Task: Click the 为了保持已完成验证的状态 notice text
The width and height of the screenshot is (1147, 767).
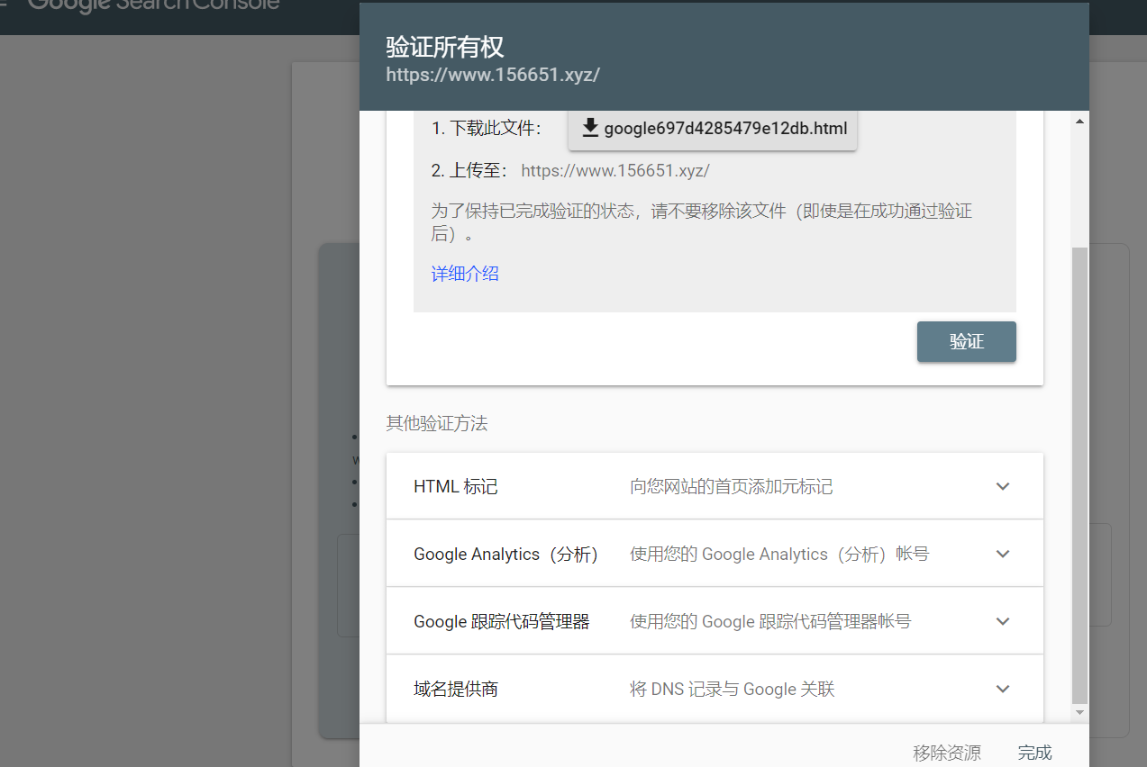Action: tap(702, 222)
